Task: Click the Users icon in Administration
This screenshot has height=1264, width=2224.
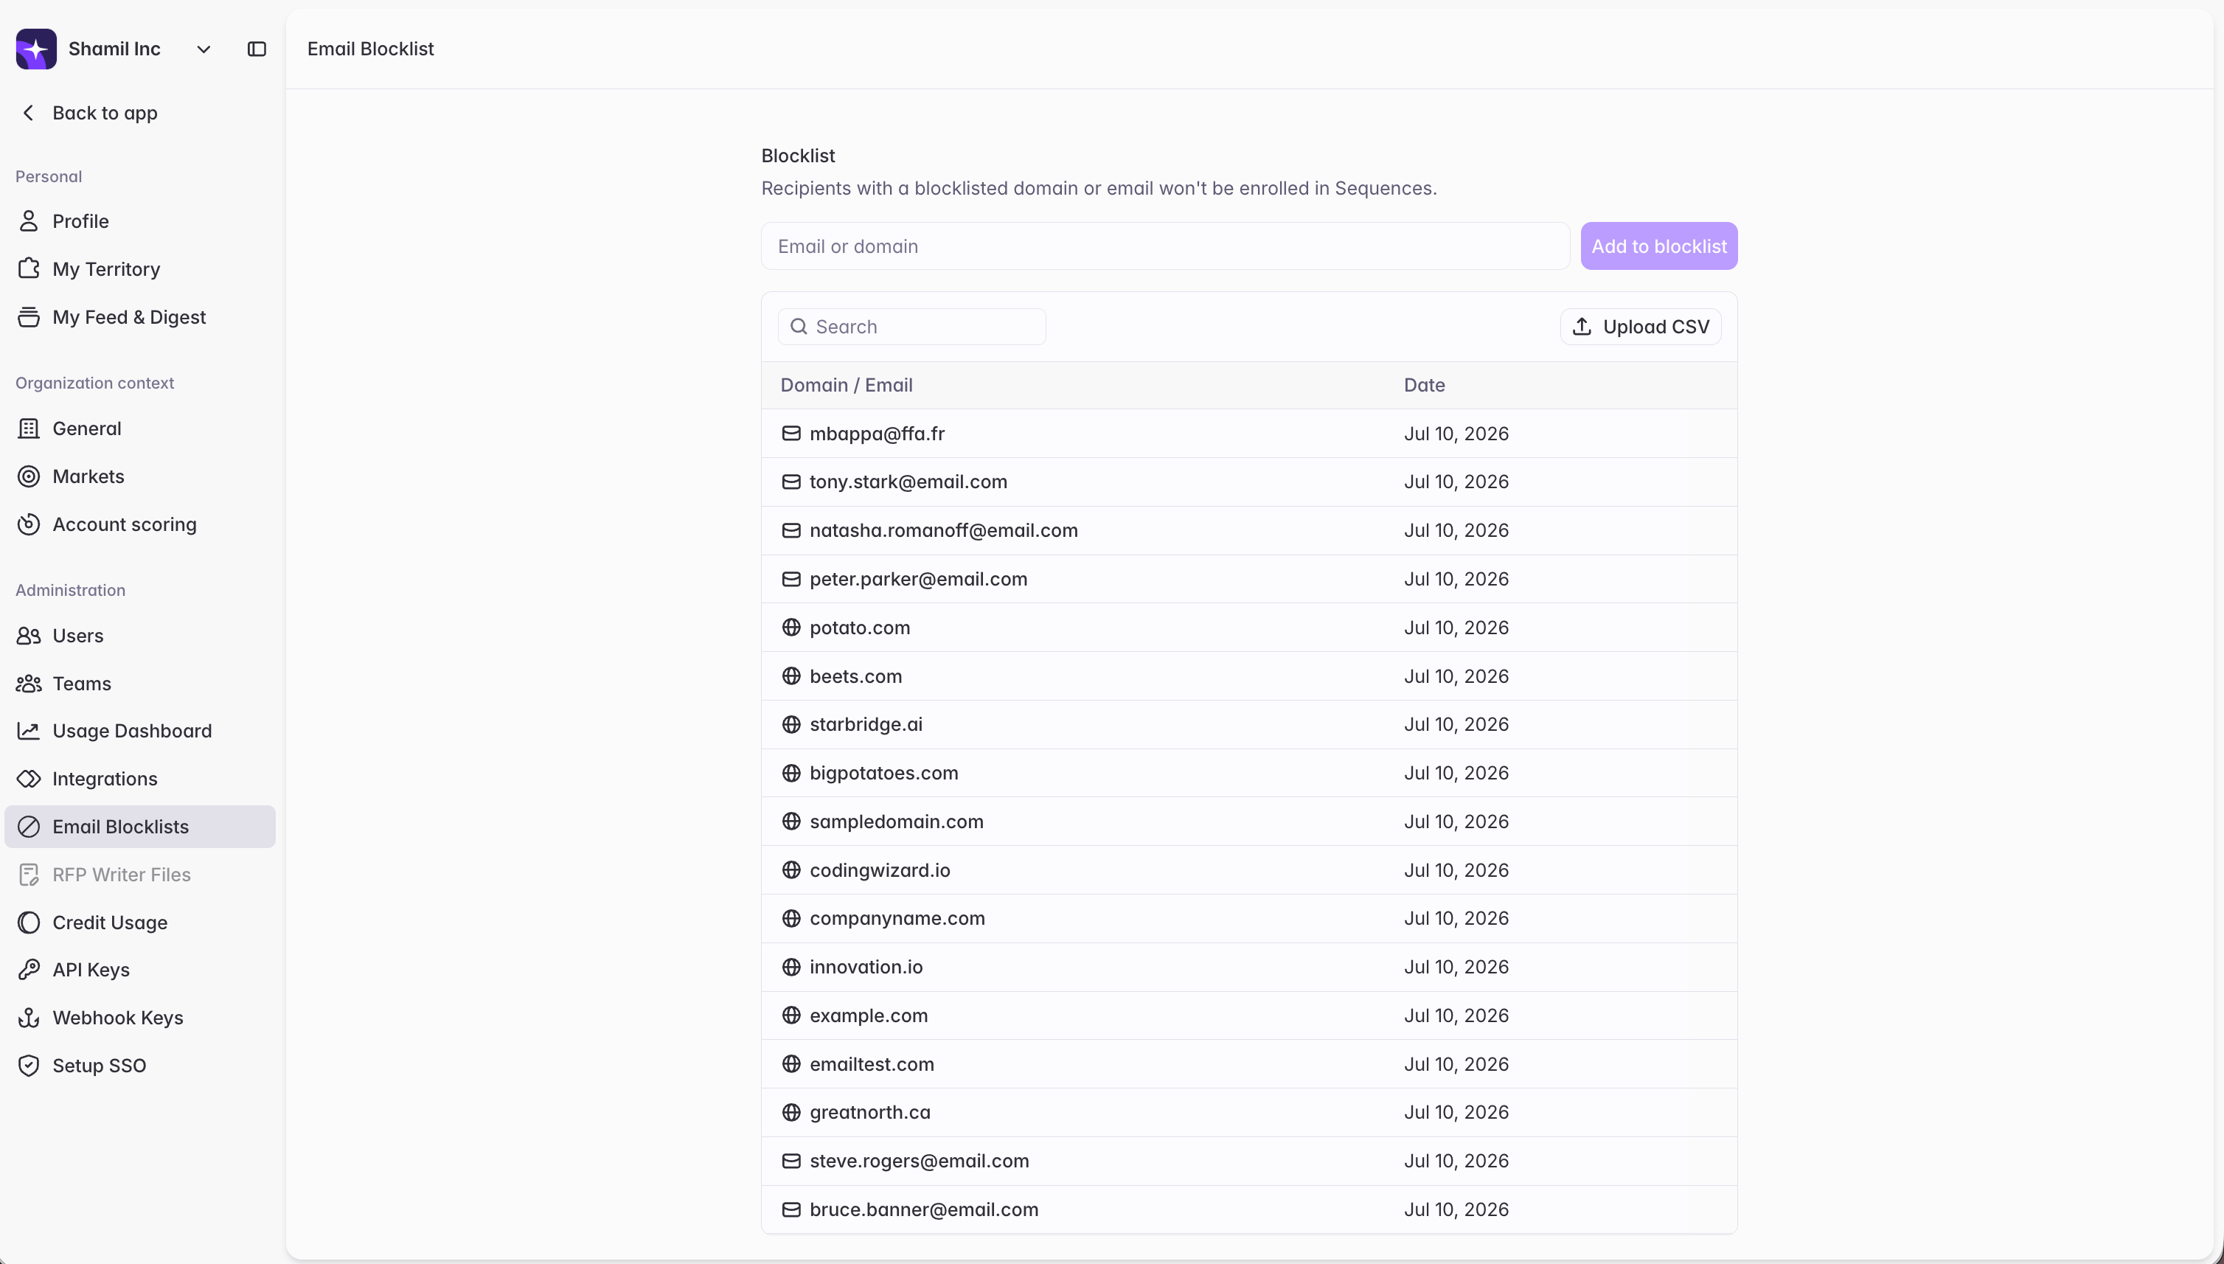Action: tap(29, 636)
